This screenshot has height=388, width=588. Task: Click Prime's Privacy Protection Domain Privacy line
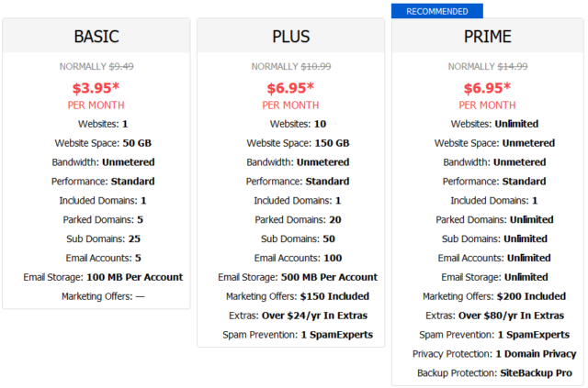click(x=494, y=354)
